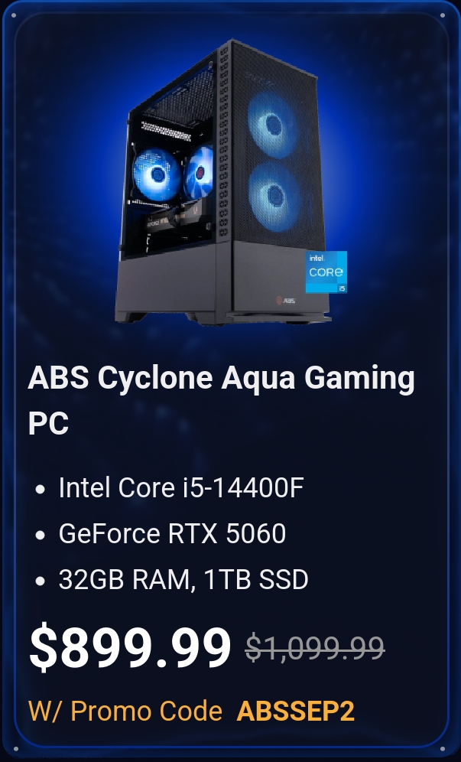This screenshot has width=461, height=762.
Task: Click the bottom-right corner dot of card
Action: click(x=443, y=749)
